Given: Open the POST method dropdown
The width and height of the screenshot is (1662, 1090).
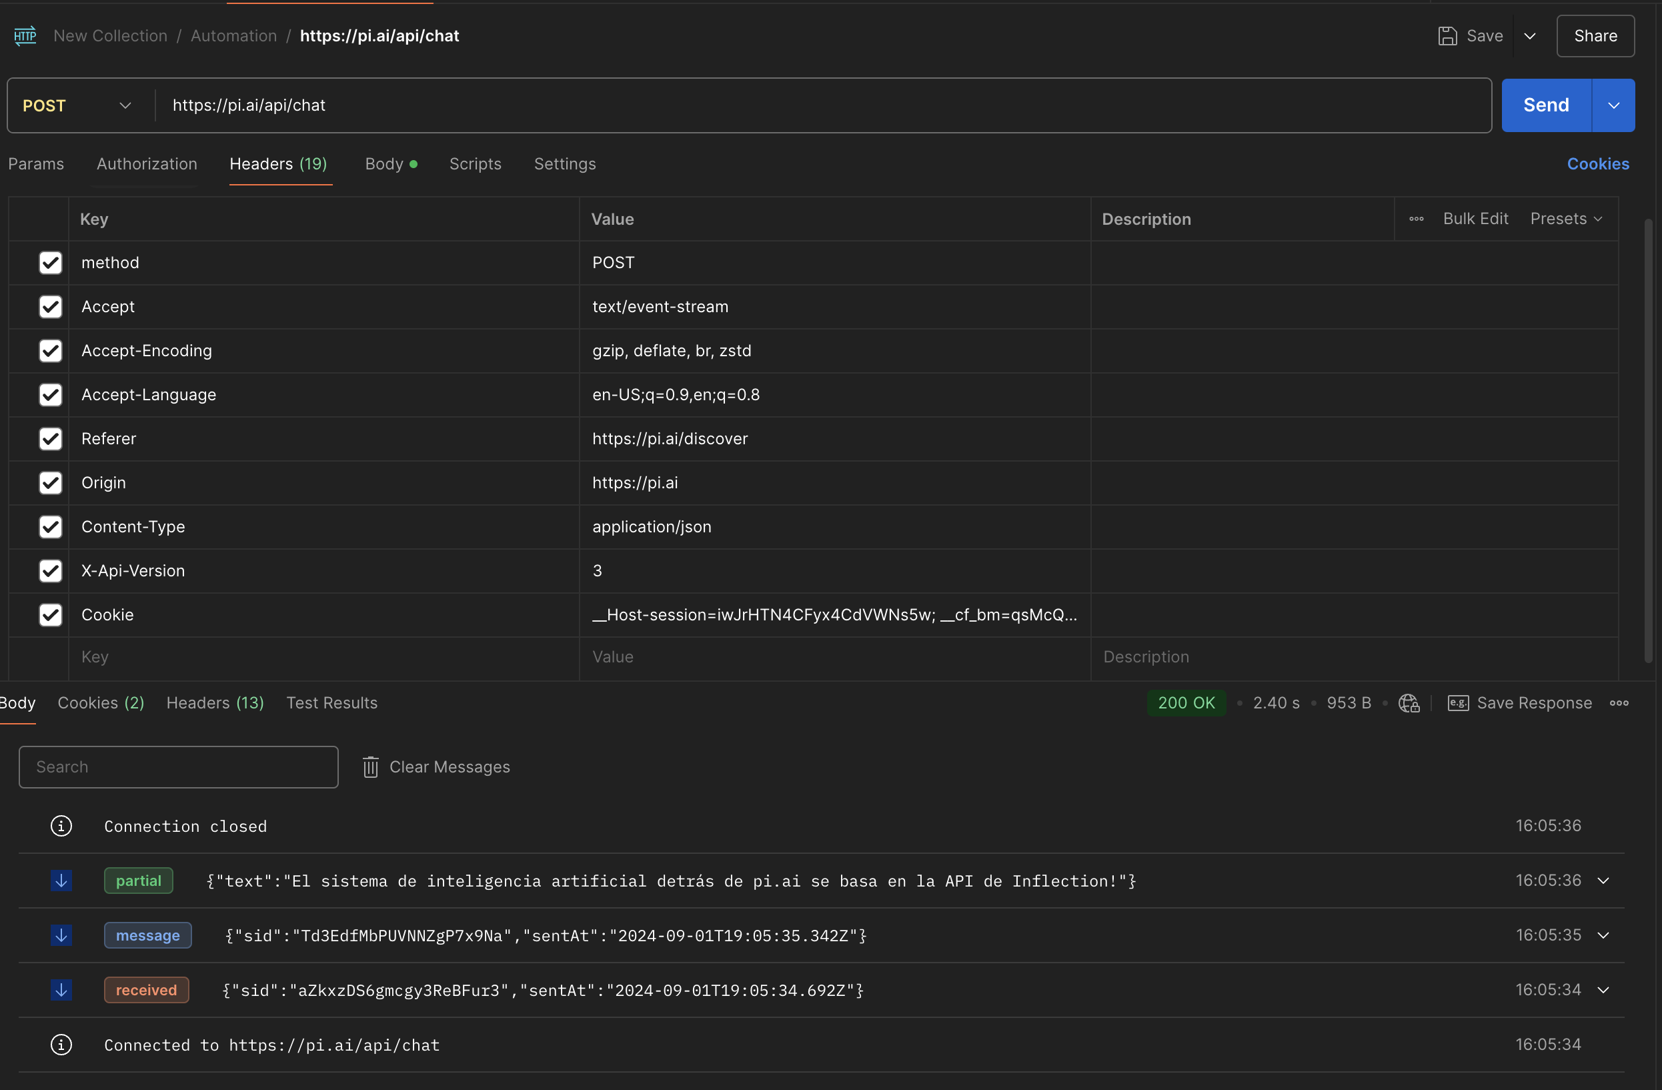Looking at the screenshot, I should coord(77,105).
